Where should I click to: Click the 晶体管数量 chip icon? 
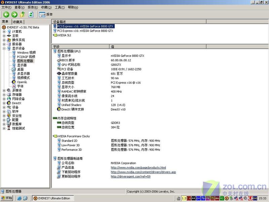point(59,73)
